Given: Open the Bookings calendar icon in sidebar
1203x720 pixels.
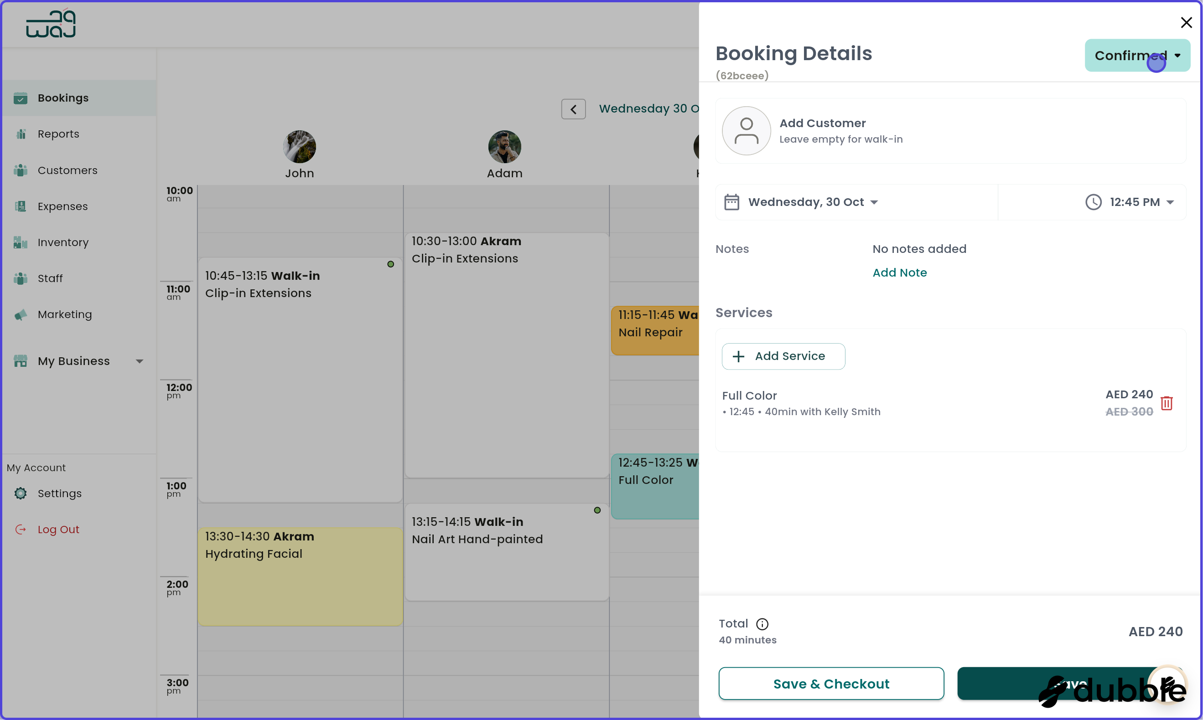Looking at the screenshot, I should pyautogui.click(x=21, y=98).
